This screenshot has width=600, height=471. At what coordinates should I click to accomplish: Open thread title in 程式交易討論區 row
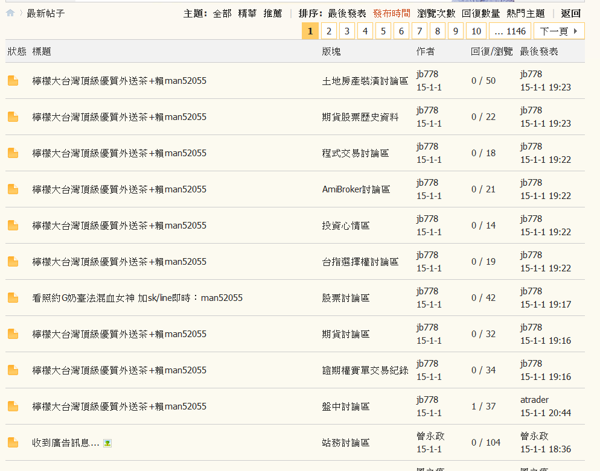click(x=120, y=153)
